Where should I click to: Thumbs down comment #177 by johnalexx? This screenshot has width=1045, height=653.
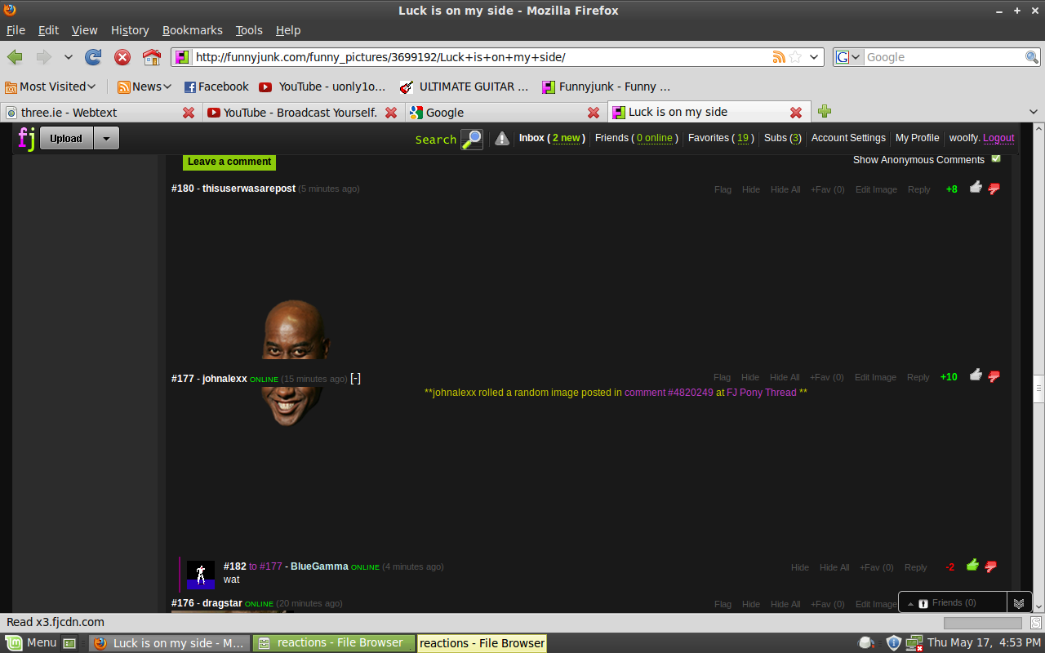[994, 376]
